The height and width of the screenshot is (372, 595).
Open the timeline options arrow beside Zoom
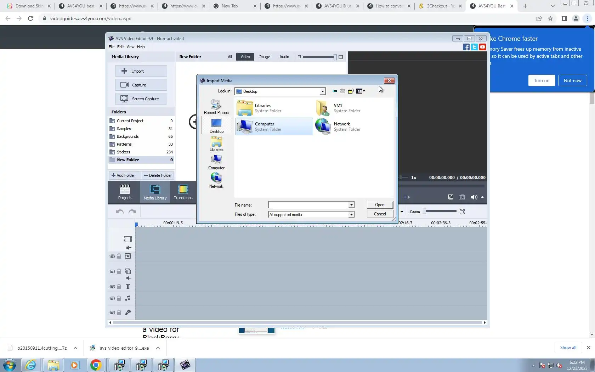pyautogui.click(x=402, y=212)
